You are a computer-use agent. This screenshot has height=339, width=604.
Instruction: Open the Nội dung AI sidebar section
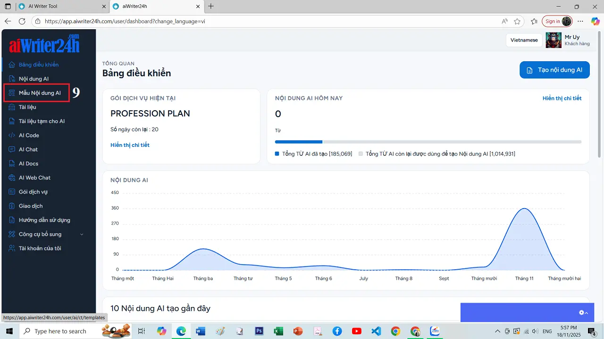pos(33,79)
